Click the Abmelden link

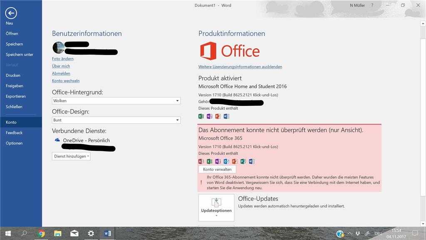pyautogui.click(x=61, y=73)
